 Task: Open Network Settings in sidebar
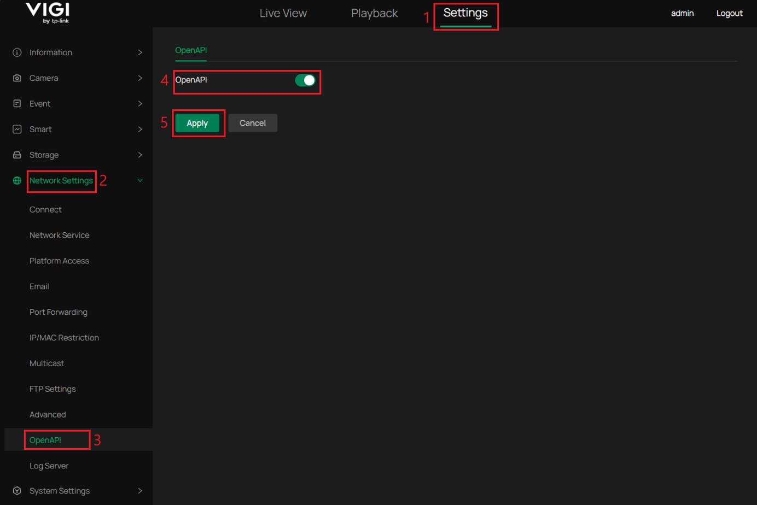61,181
